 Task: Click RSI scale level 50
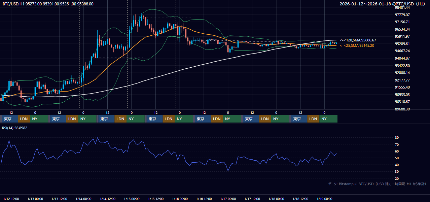(x=397, y=158)
